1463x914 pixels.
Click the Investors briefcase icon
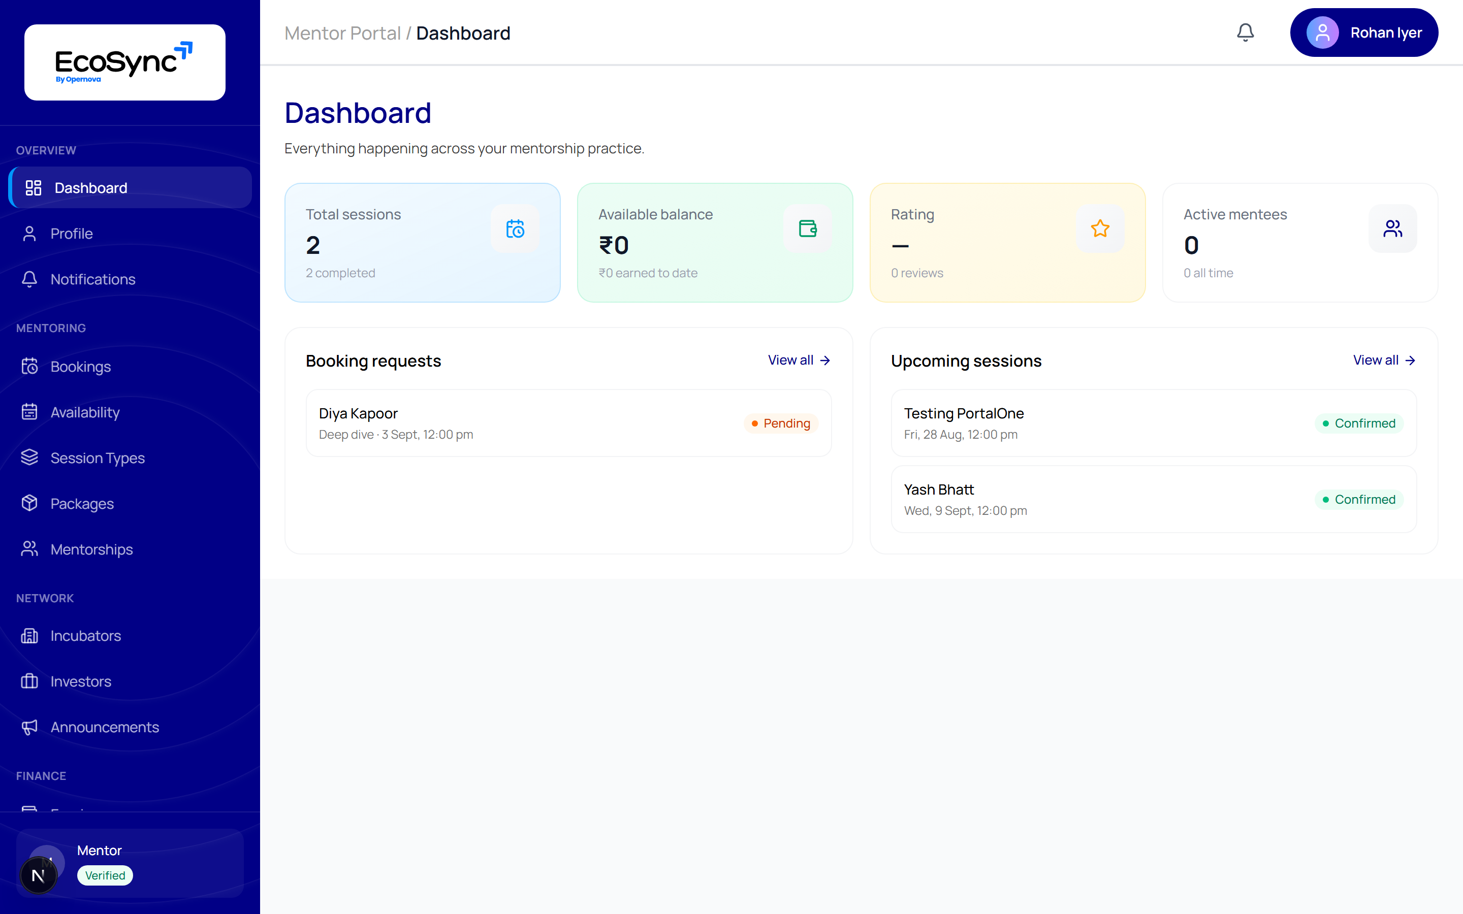click(x=29, y=681)
